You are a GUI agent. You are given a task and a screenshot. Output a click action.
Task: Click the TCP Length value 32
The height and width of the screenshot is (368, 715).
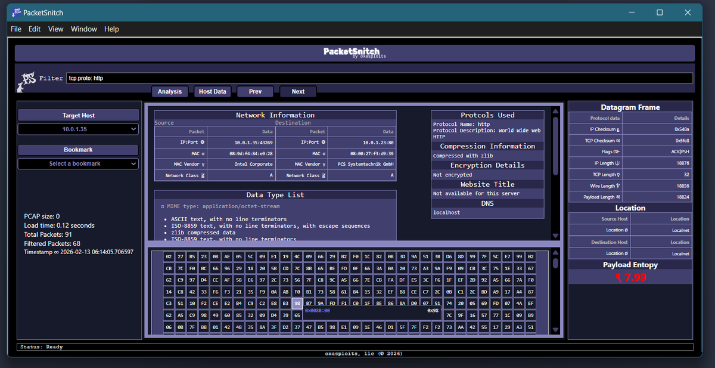[687, 175]
